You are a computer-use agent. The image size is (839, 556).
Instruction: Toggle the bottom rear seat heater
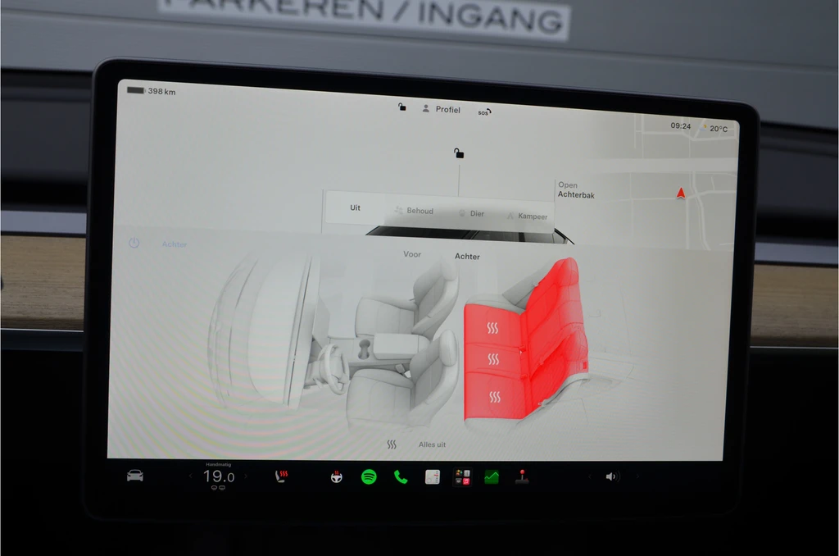[495, 397]
